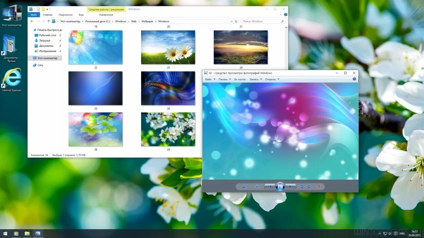
Task: Open Customize Quick Access Toolbar dropdown arrow
Action: [47, 9]
